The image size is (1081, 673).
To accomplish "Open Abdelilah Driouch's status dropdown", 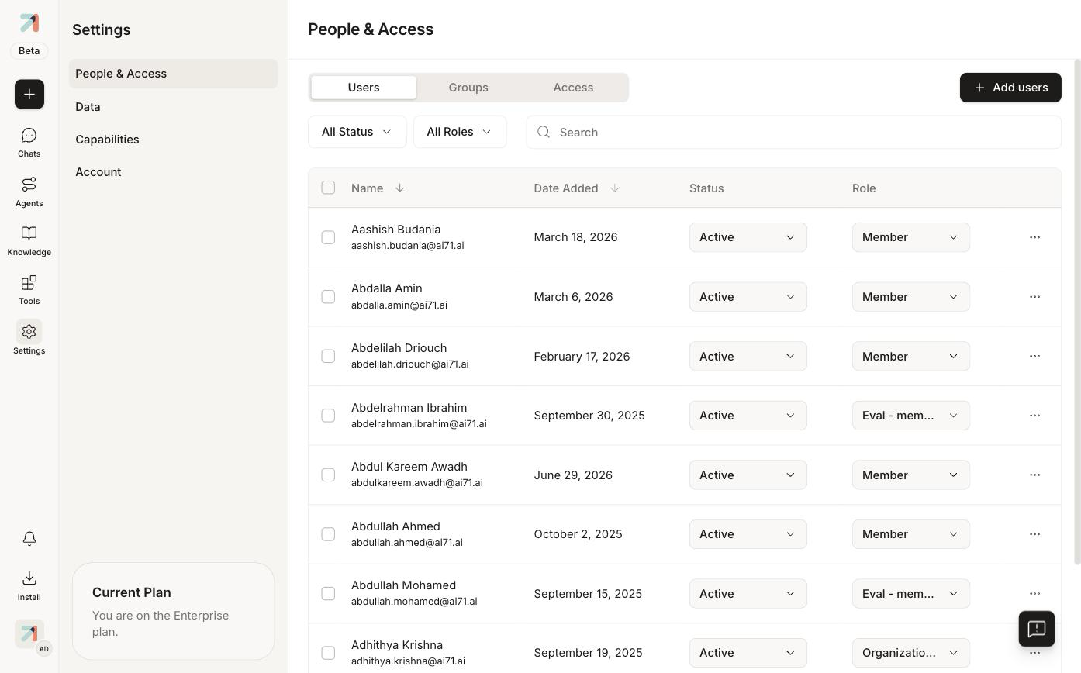I will [748, 356].
